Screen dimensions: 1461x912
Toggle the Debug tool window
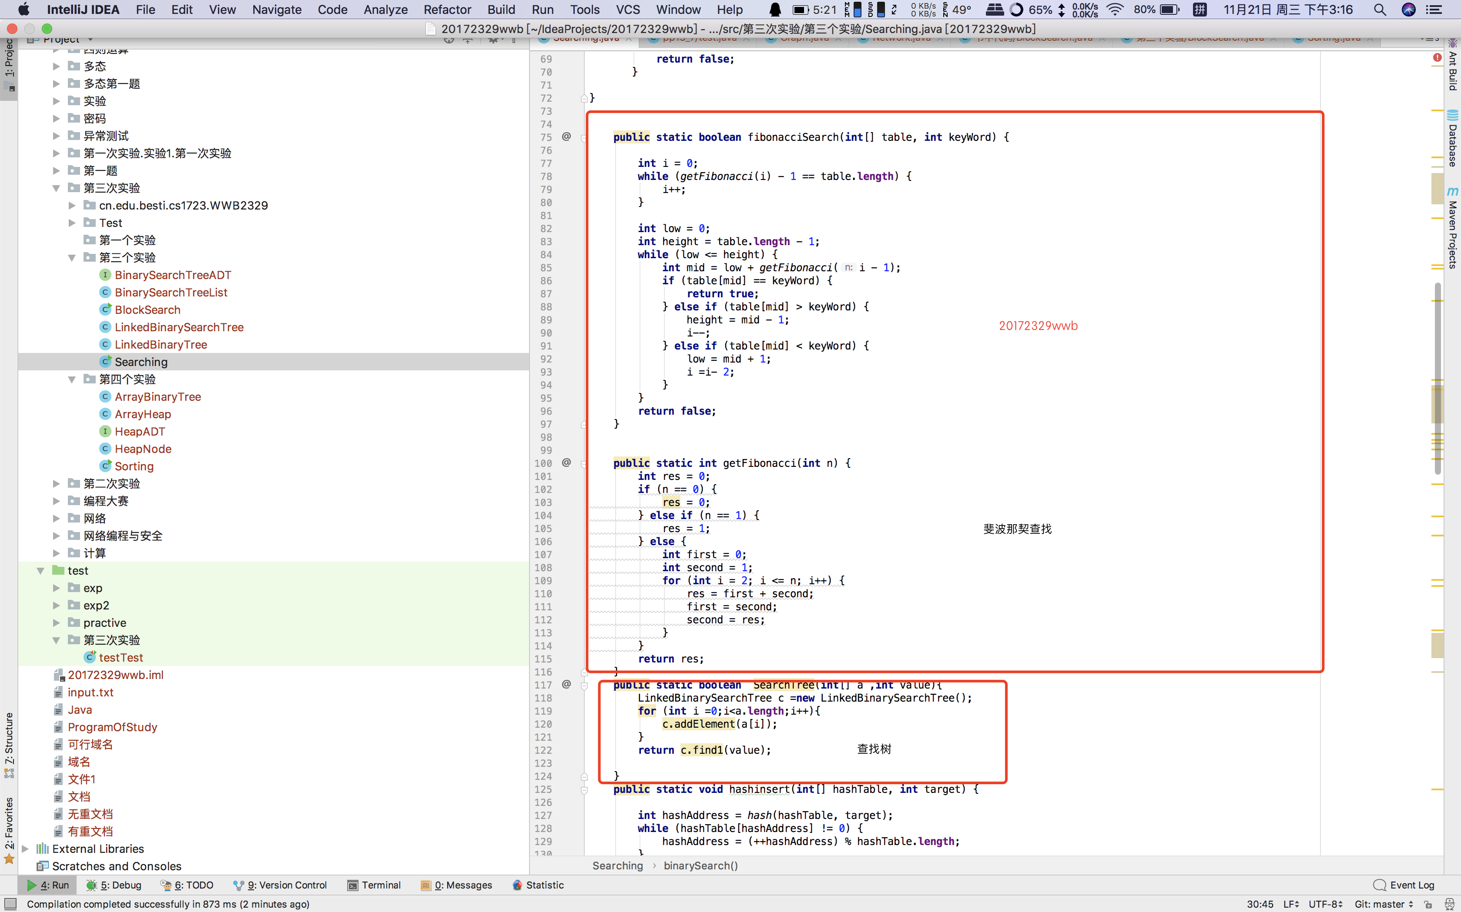[x=114, y=885]
